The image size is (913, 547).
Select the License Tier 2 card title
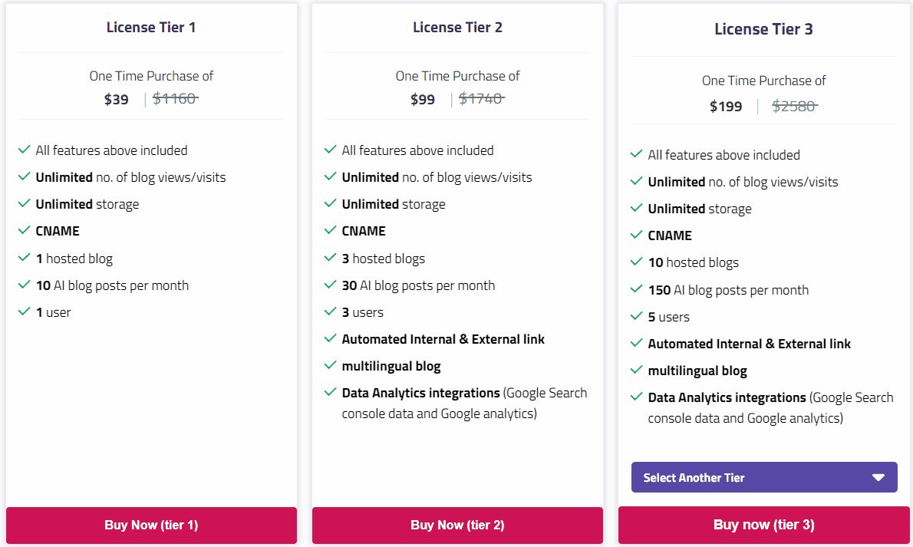[457, 27]
